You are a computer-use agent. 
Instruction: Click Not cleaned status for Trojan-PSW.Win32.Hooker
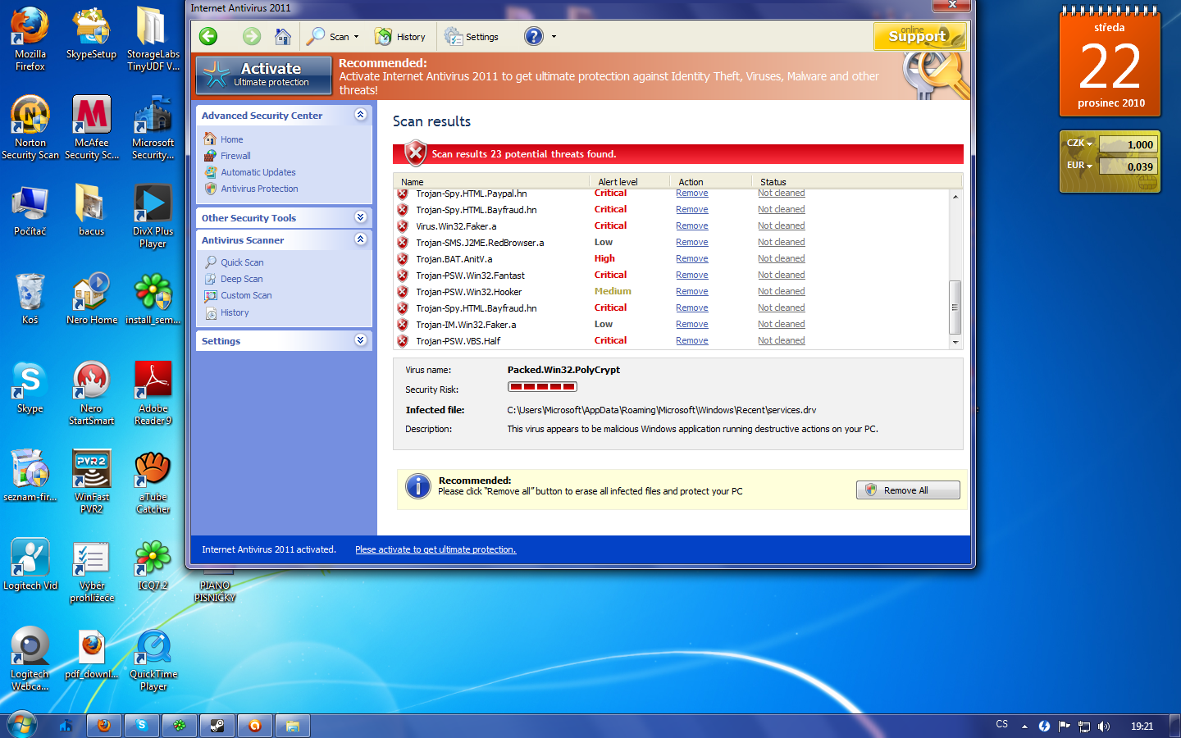pos(782,292)
